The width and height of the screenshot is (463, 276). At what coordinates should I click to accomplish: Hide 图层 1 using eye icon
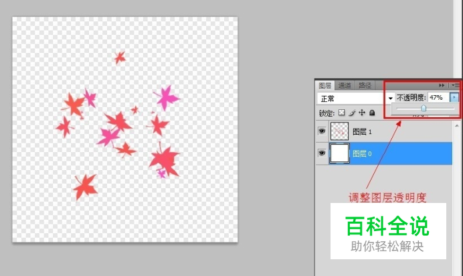[x=322, y=131]
